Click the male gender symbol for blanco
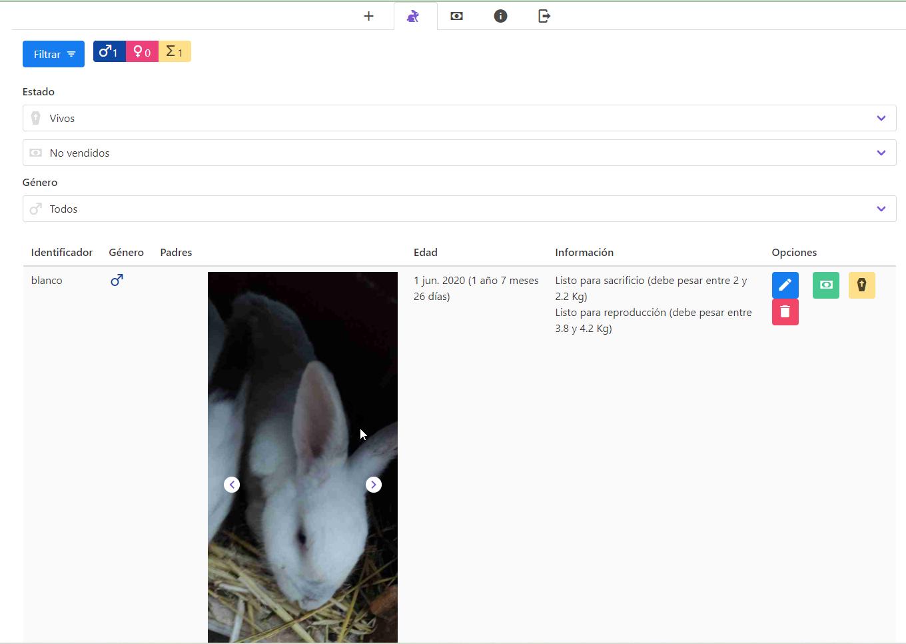The image size is (906, 644). click(x=117, y=281)
